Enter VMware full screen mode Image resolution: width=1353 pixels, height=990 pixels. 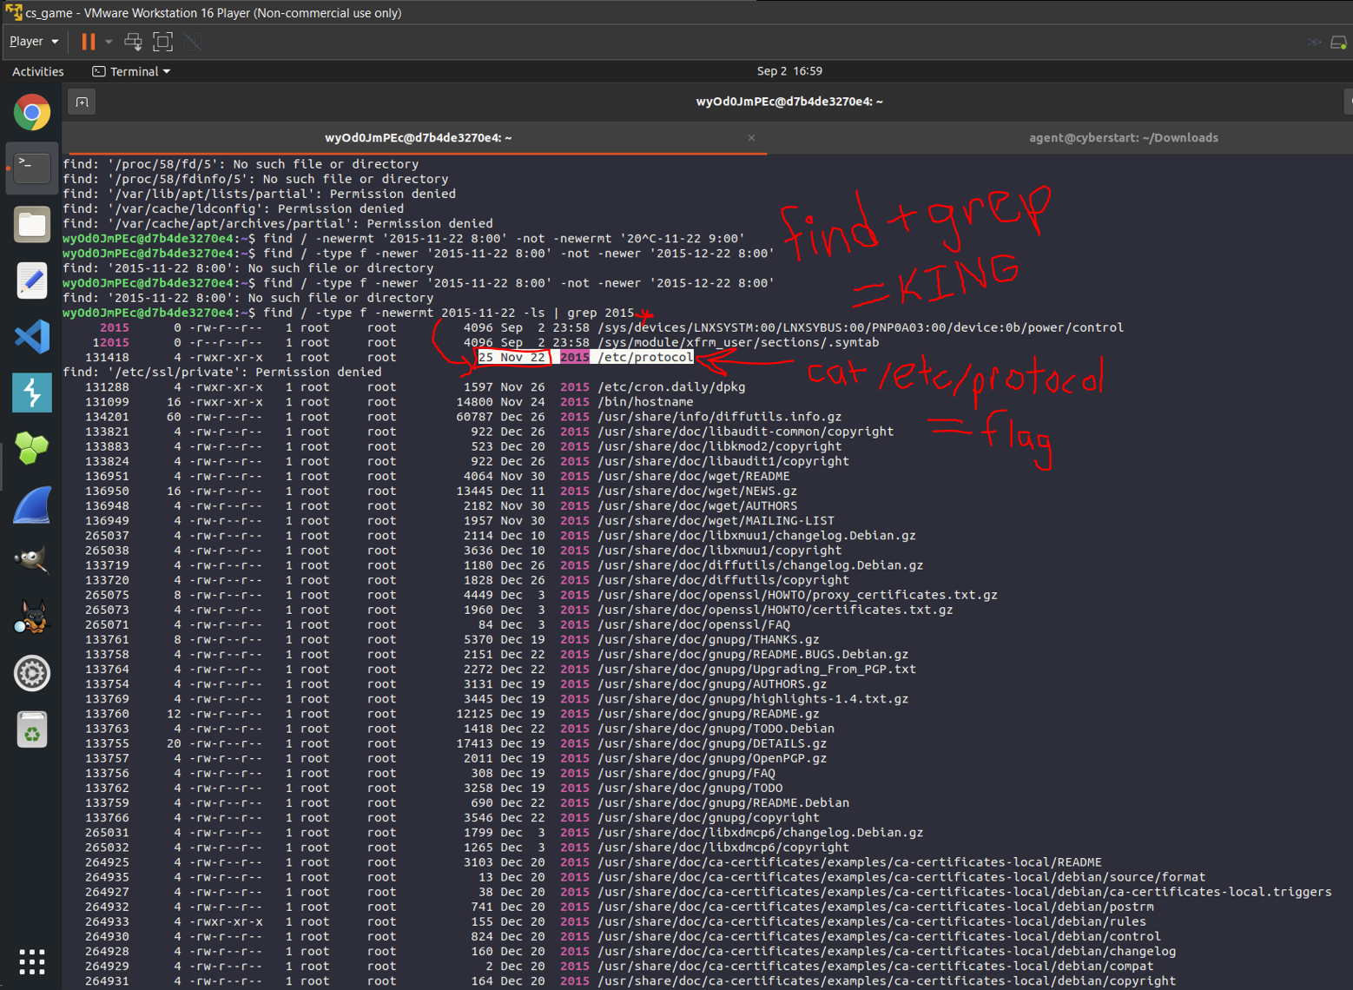(x=162, y=41)
